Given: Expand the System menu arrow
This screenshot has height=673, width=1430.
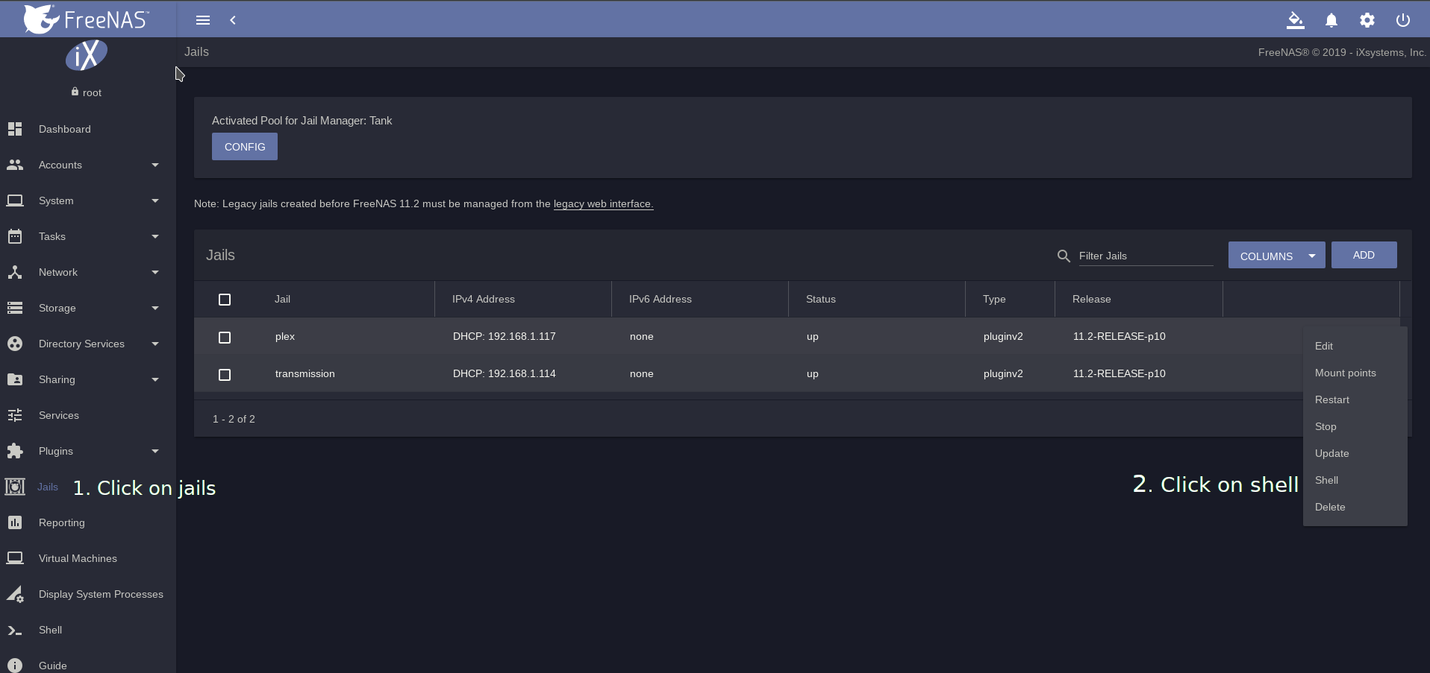Looking at the screenshot, I should (155, 200).
